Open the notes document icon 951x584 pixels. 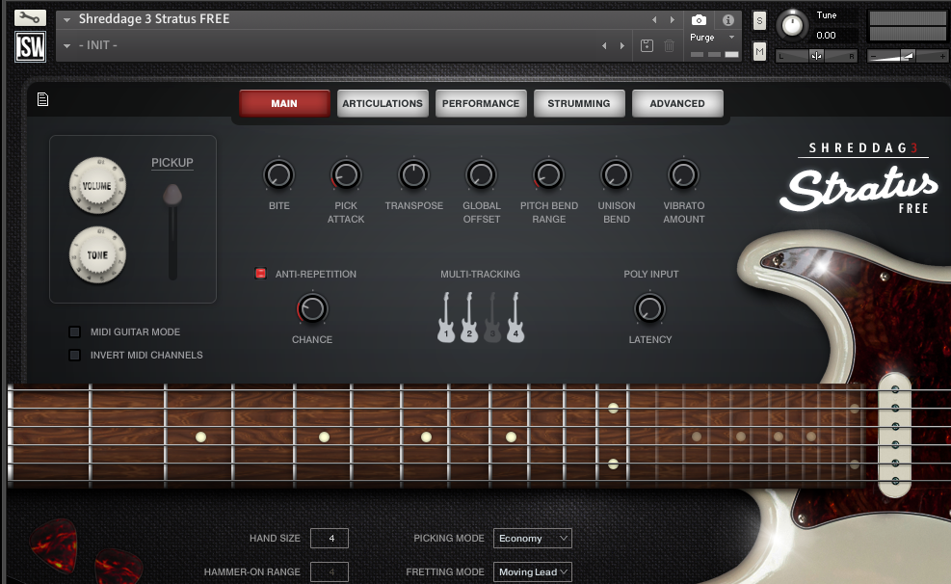click(x=42, y=99)
